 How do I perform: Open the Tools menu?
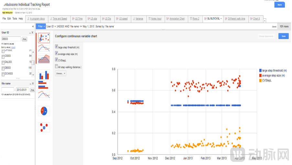15,19
